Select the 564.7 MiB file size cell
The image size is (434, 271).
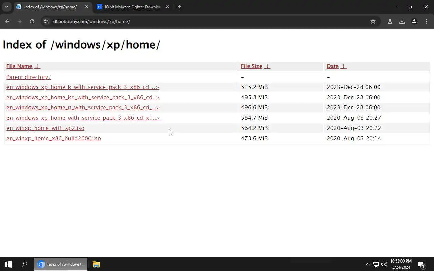pyautogui.click(x=254, y=118)
